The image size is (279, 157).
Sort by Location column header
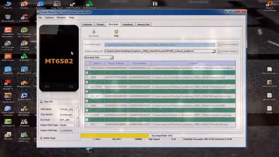[193, 63]
